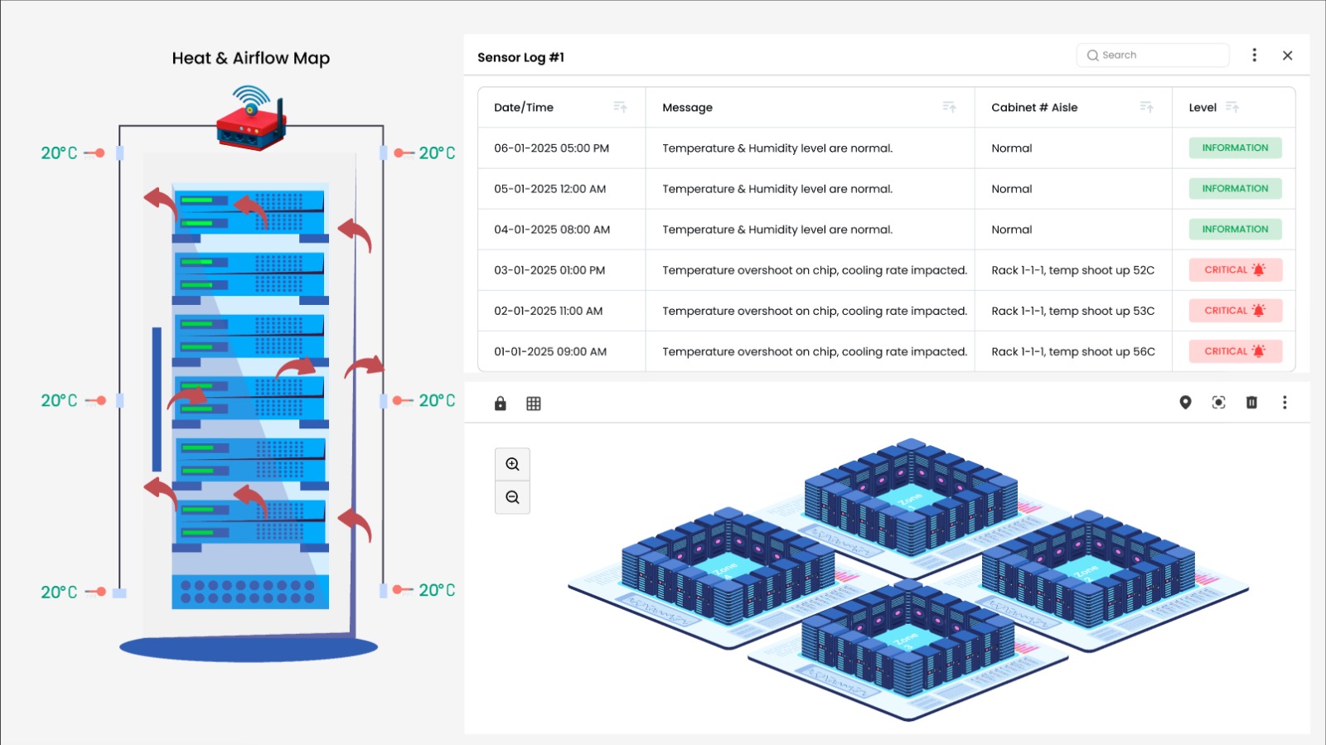Zoom in on the data center map
This screenshot has width=1326, height=745.
[512, 464]
